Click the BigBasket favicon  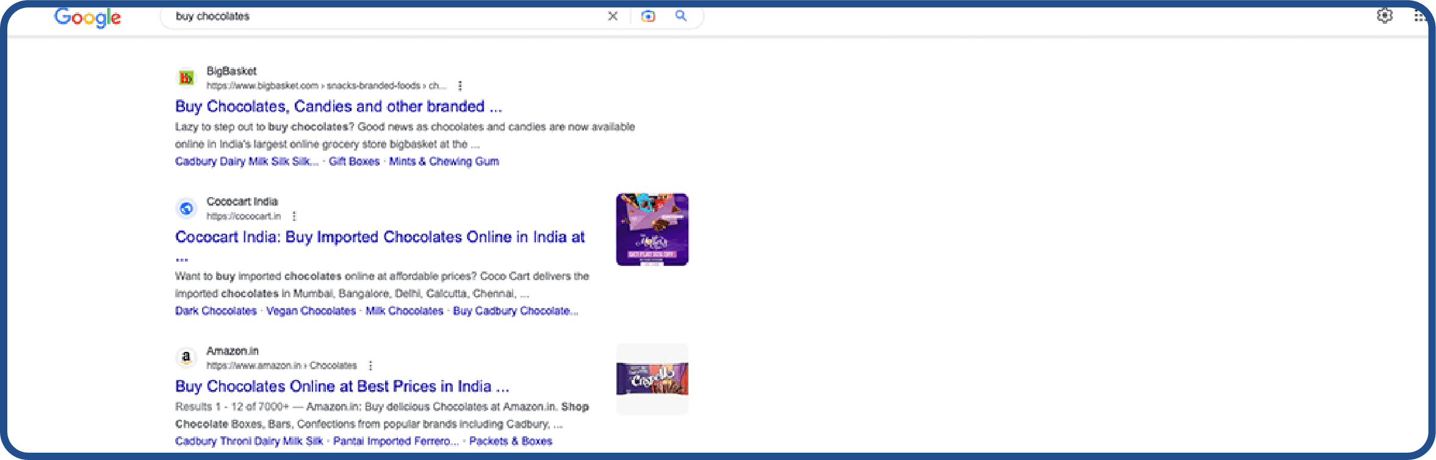(x=186, y=78)
